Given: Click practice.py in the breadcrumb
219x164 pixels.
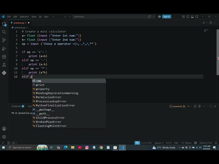Looking at the screenshot, I should (20, 28).
